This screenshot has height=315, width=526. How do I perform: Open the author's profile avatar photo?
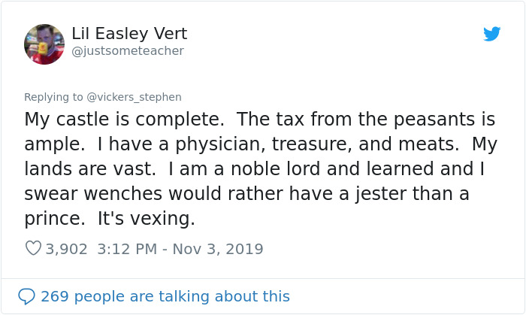point(44,44)
